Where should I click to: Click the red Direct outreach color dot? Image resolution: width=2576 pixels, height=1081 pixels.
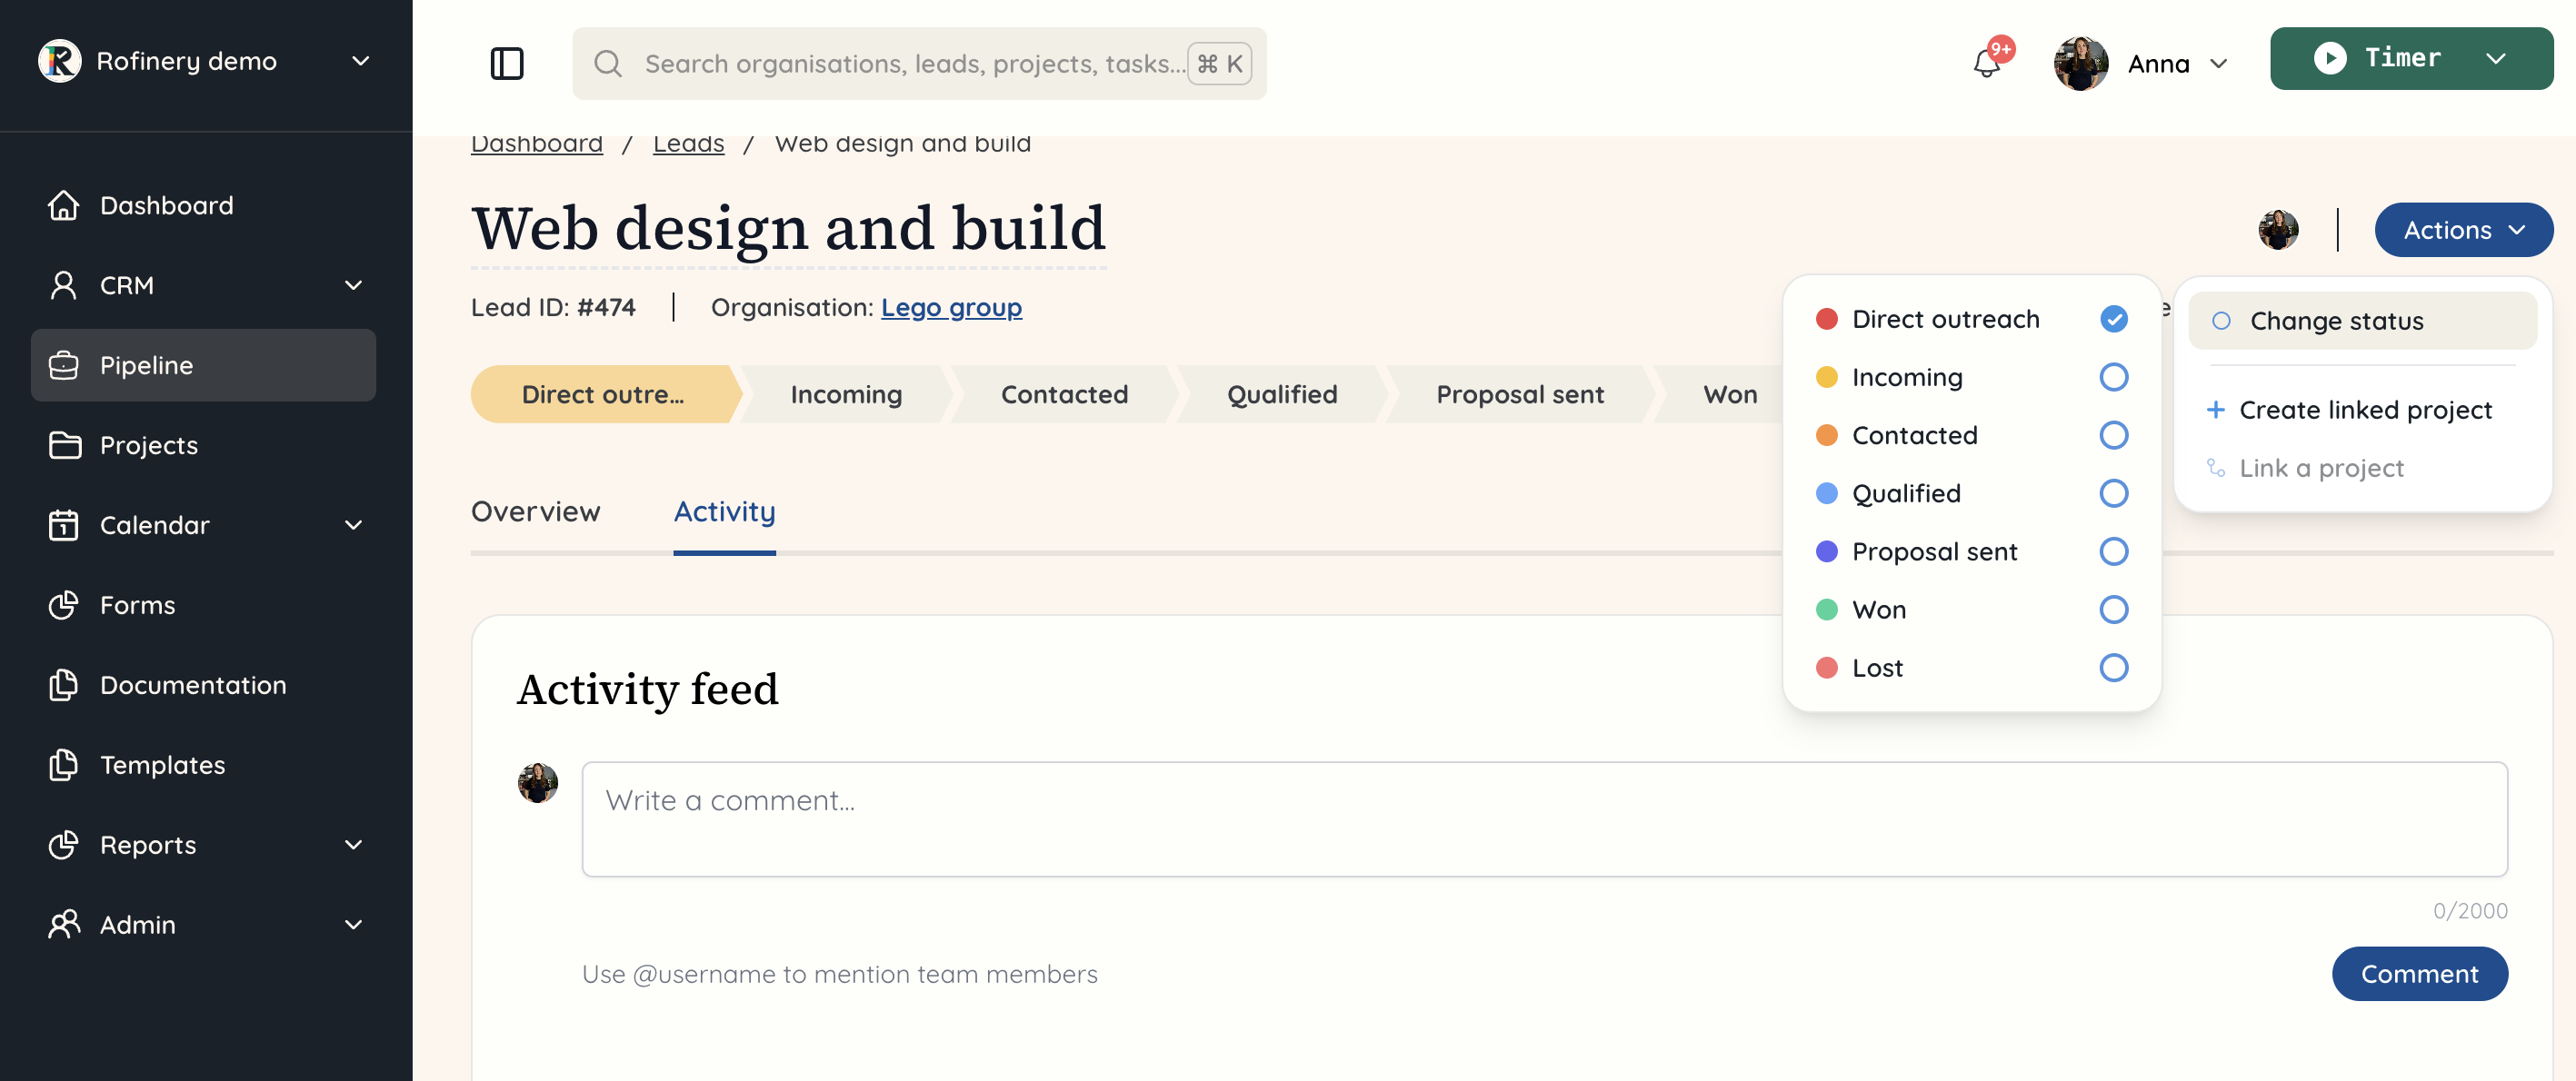pos(1826,319)
